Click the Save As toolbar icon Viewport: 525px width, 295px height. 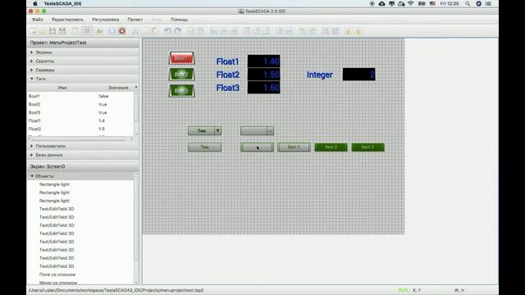[x=62, y=31]
